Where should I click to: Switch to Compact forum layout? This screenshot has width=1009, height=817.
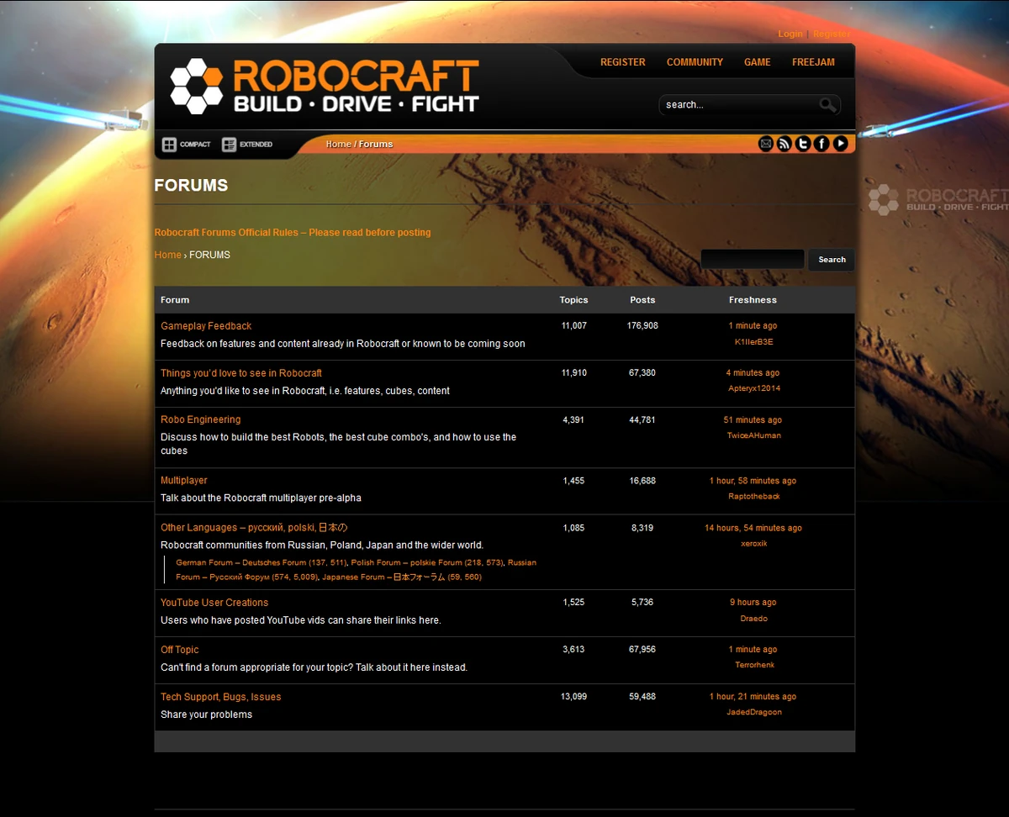pyautogui.click(x=186, y=144)
